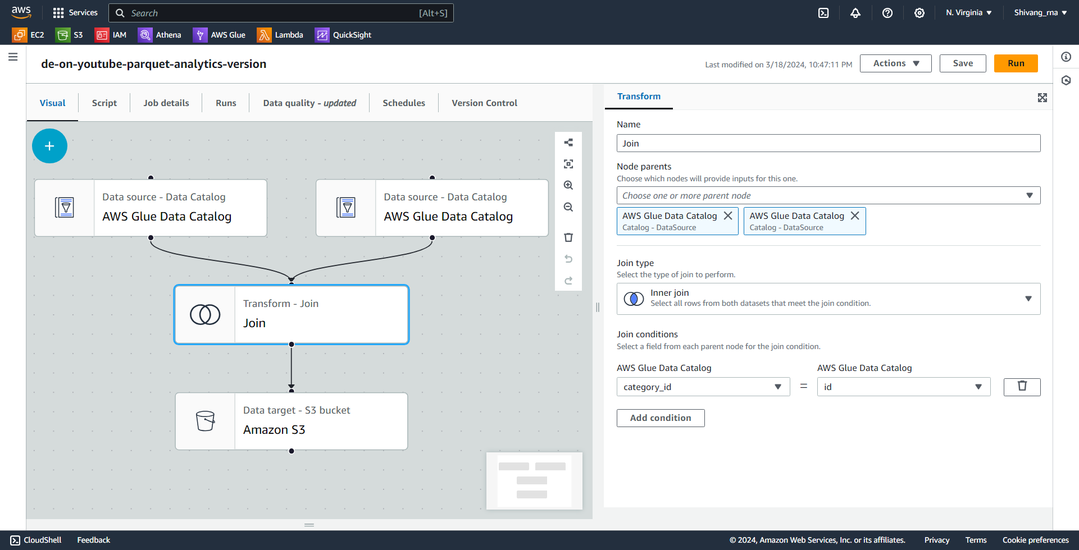Image resolution: width=1079 pixels, height=550 pixels.
Task: Switch to the Visual tab
Action: point(52,103)
